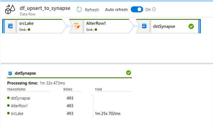Select srcLake row in transform table
Image resolution: width=213 pixels, height=129 pixels.
(x=69, y=114)
